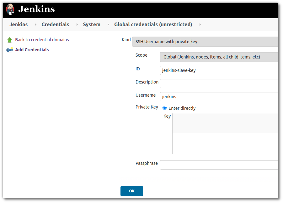Navigate to System breadcrumb
The height and width of the screenshot is (203, 283).
tap(92, 24)
